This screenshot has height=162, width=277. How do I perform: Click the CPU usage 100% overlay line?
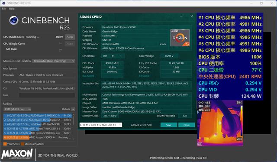click(x=230, y=63)
